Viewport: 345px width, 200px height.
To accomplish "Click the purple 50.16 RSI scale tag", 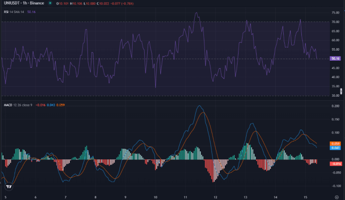I will click(335, 59).
